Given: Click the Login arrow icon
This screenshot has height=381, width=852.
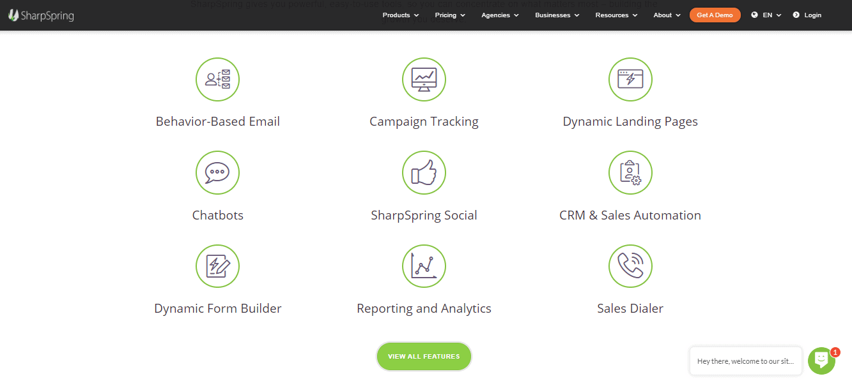Looking at the screenshot, I should (796, 15).
